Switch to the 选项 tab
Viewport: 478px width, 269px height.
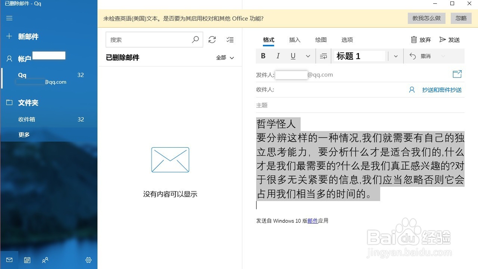click(347, 40)
